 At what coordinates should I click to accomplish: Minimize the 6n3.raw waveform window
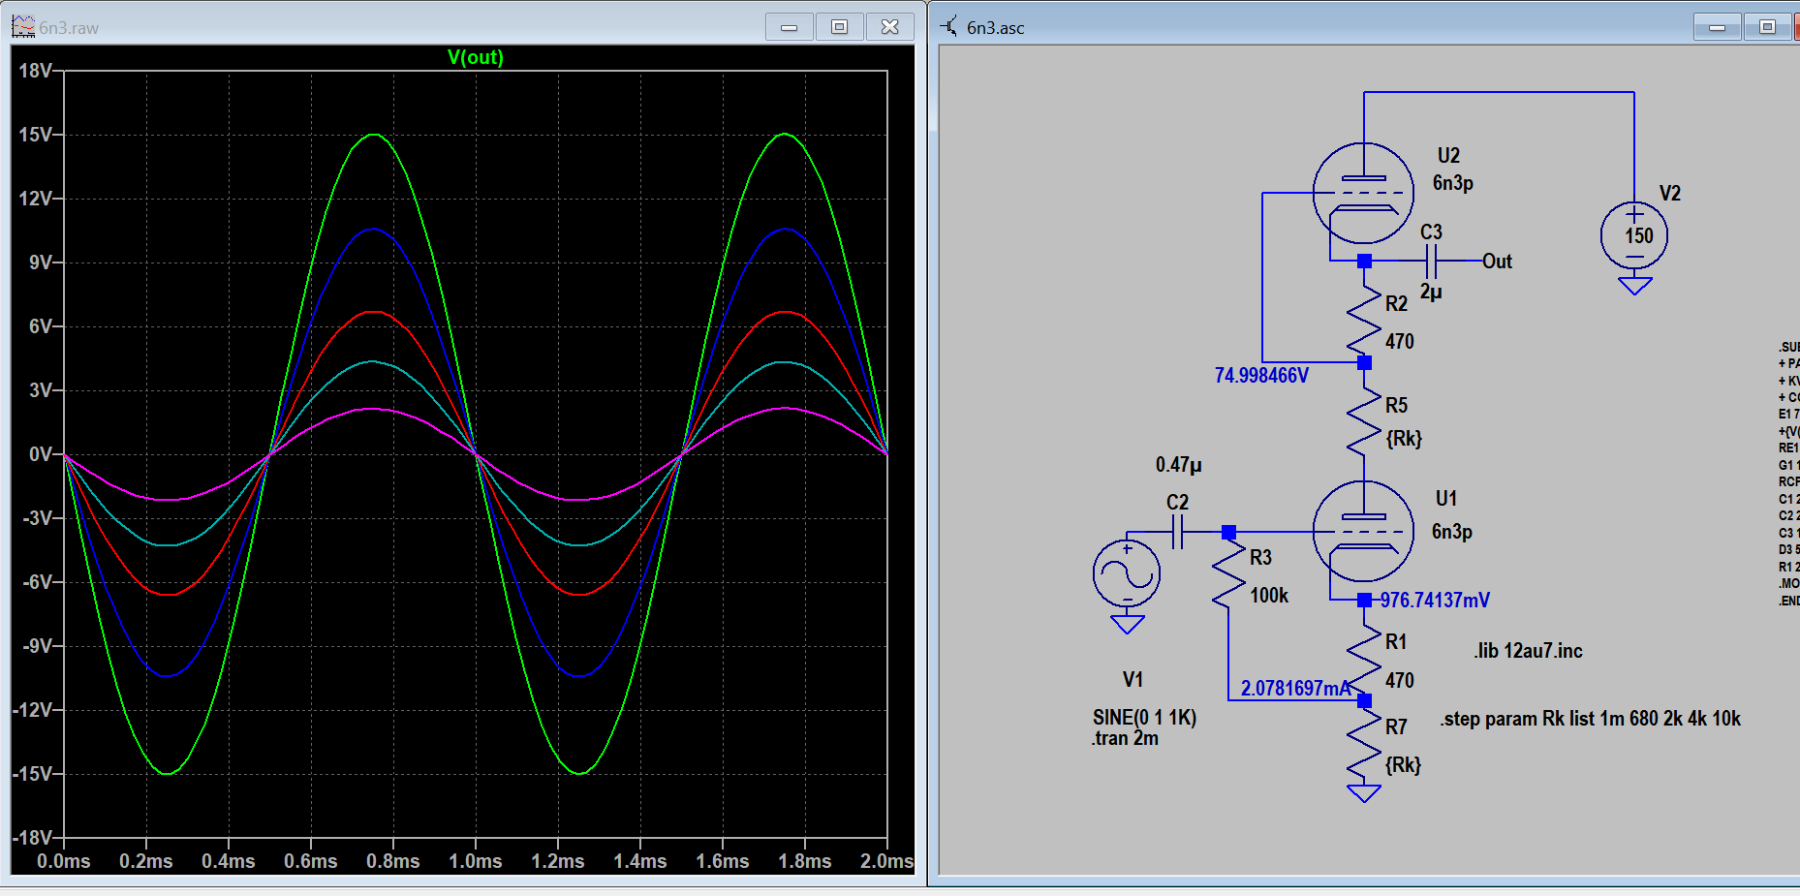click(790, 27)
